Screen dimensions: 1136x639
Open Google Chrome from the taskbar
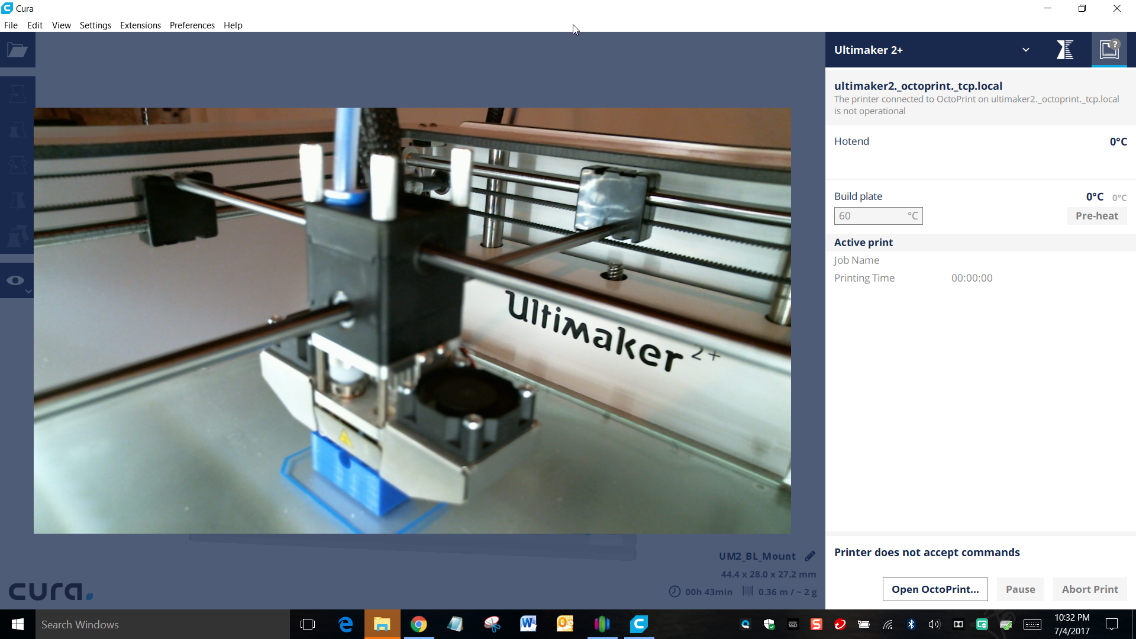(x=419, y=624)
